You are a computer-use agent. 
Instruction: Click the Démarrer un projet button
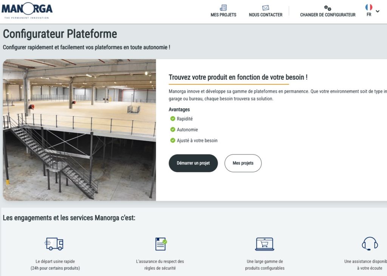(193, 163)
